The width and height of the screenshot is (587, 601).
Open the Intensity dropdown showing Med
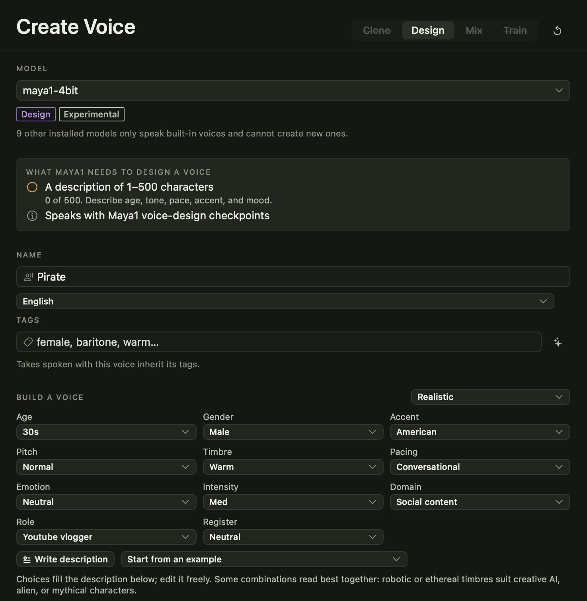point(293,502)
